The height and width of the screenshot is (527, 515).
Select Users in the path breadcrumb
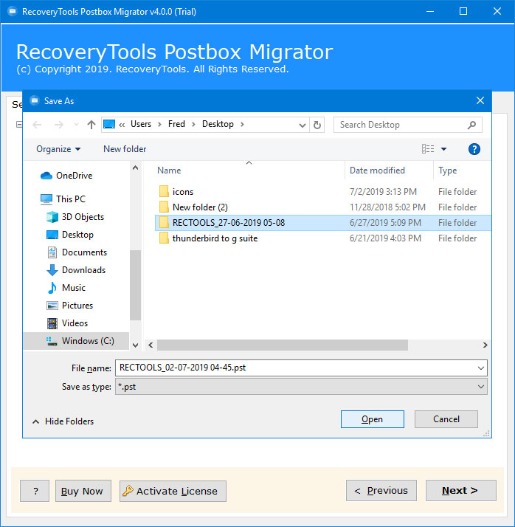coord(141,124)
